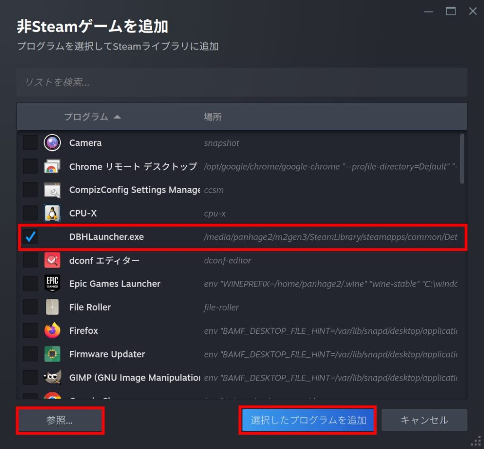Check the File Roller checkbox
484x449 pixels.
pos(30,307)
